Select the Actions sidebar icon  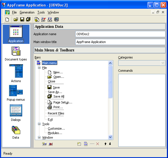(16, 73)
